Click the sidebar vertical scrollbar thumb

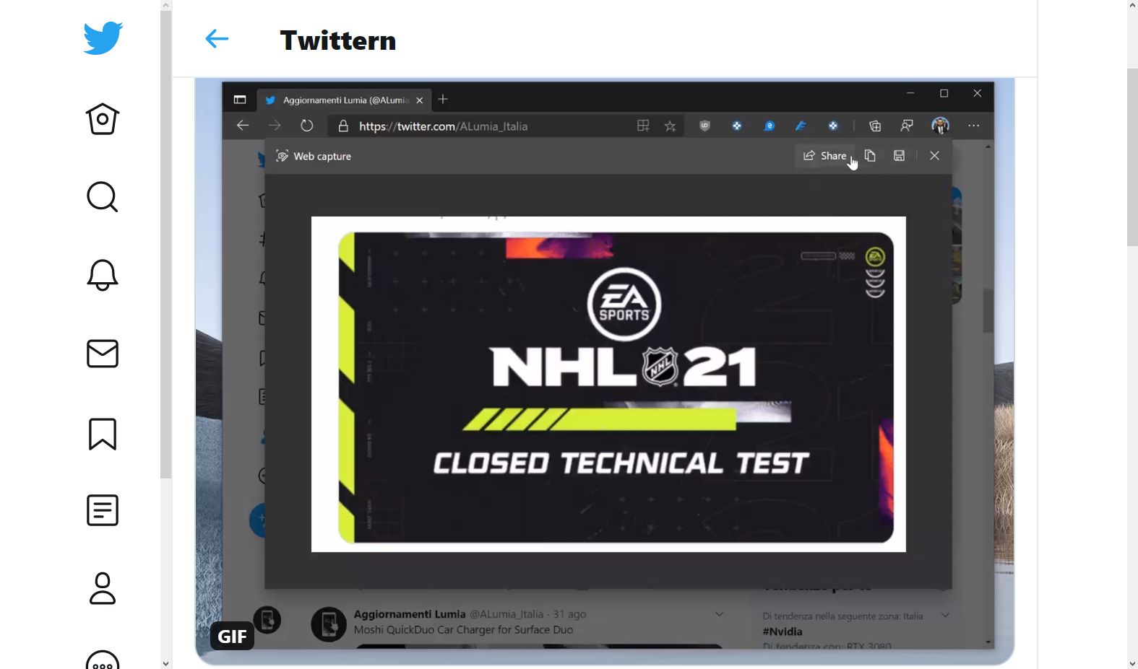(166, 244)
